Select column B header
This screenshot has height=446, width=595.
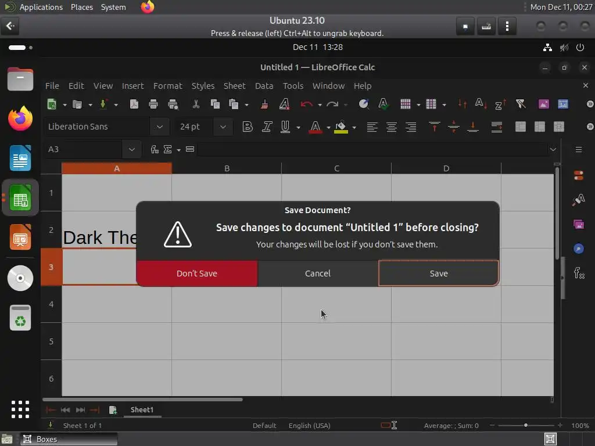click(x=227, y=168)
